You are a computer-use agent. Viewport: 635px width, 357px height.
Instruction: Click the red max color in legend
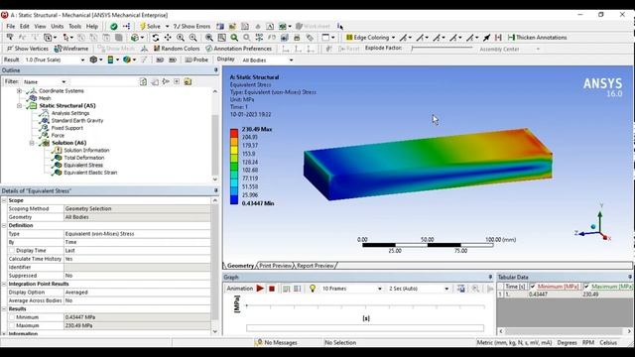234,133
